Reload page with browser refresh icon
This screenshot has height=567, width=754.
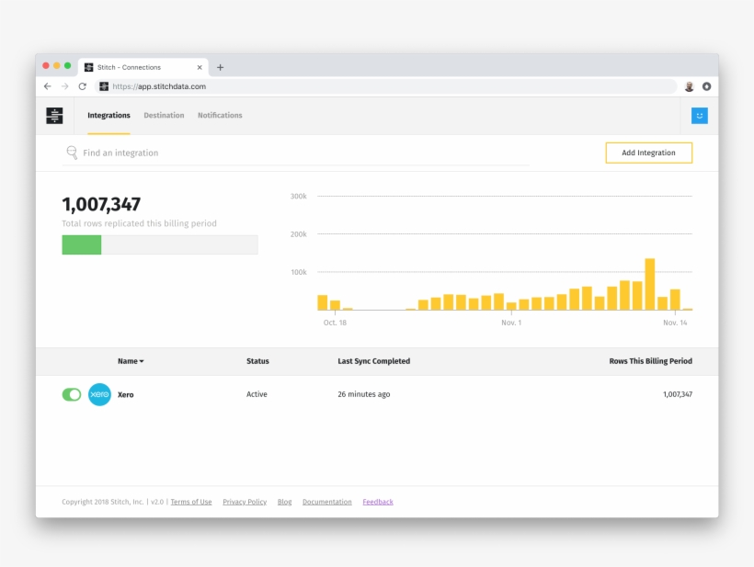point(82,86)
